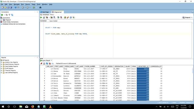Click the SQL link in Query Result toolbar
The height and width of the screenshot is (109, 194).
click(52, 63)
